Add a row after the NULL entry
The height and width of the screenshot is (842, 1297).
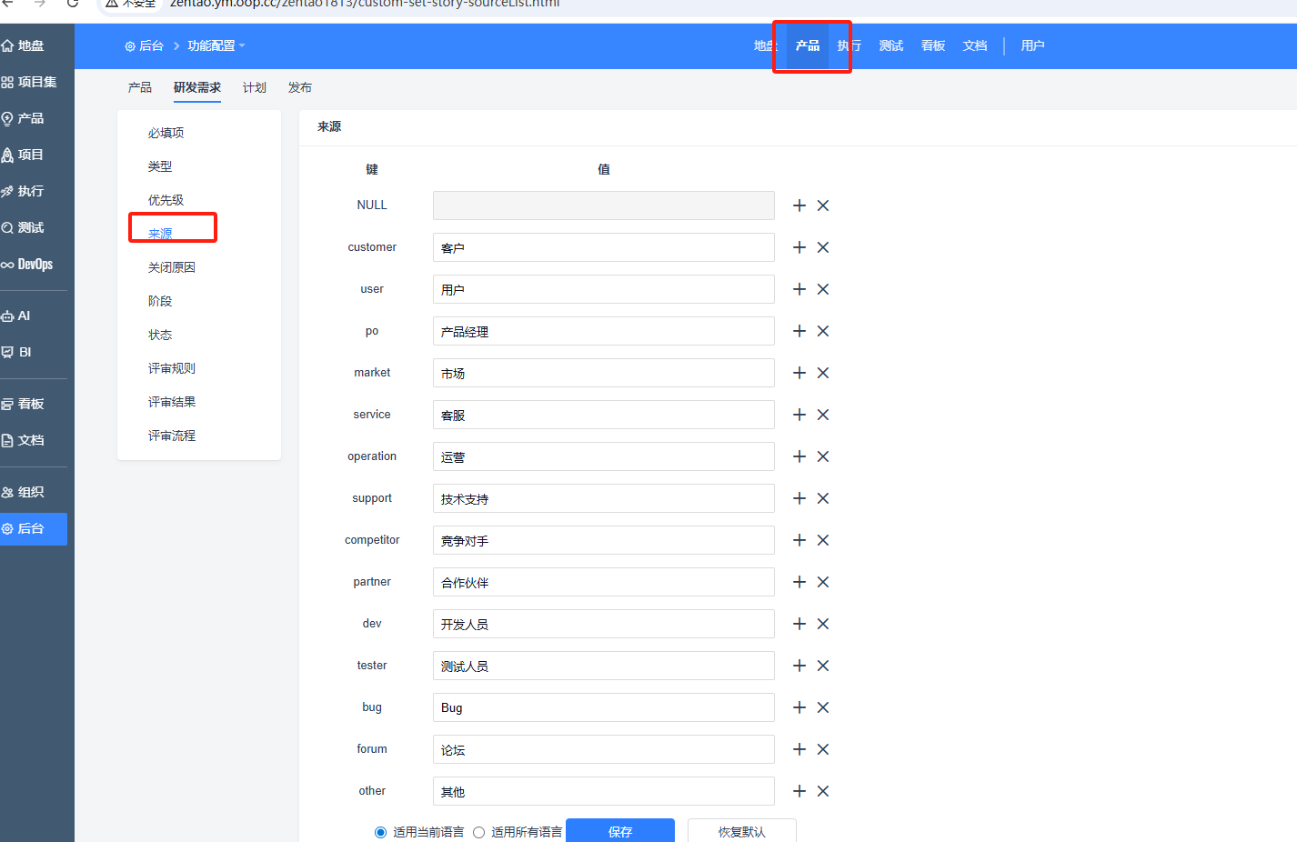click(x=799, y=205)
